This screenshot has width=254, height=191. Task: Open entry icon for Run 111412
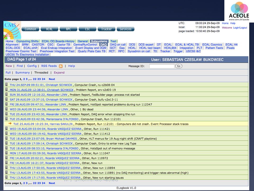click(6, 133)
